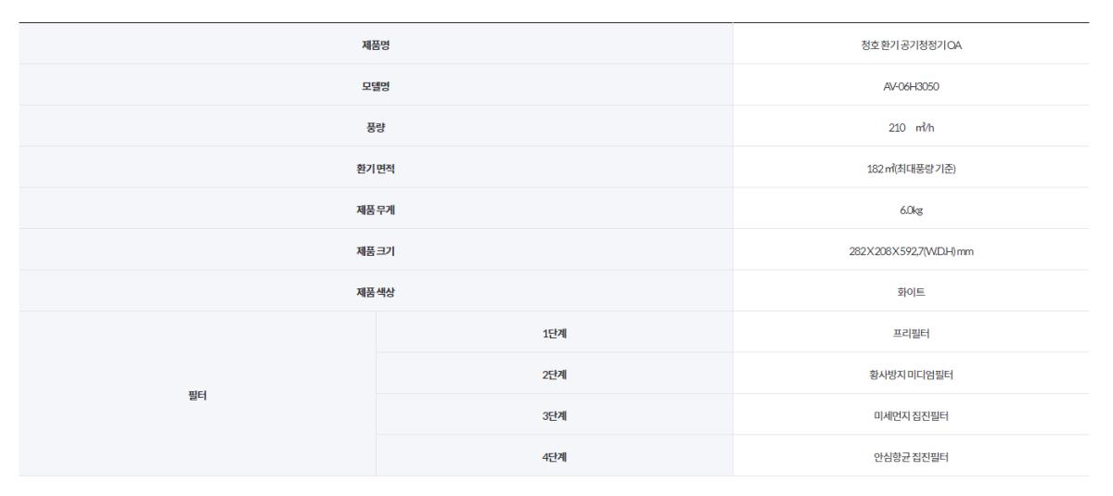Click the 필터 group header cell
1113x496 pixels.
(x=197, y=394)
